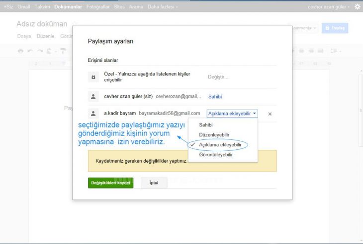
Task: Open the cevher ozan güler account dropdown
Action: click(329, 7)
